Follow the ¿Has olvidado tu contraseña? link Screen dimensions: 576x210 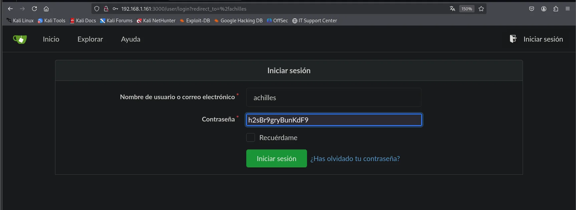coord(355,159)
